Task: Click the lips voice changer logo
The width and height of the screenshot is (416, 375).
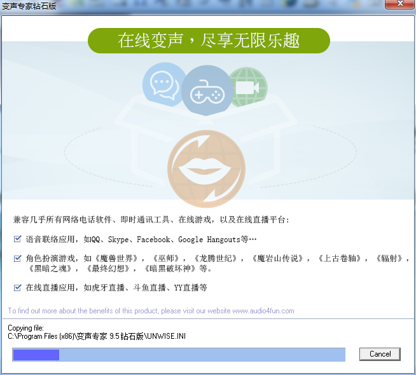Action: (206, 169)
